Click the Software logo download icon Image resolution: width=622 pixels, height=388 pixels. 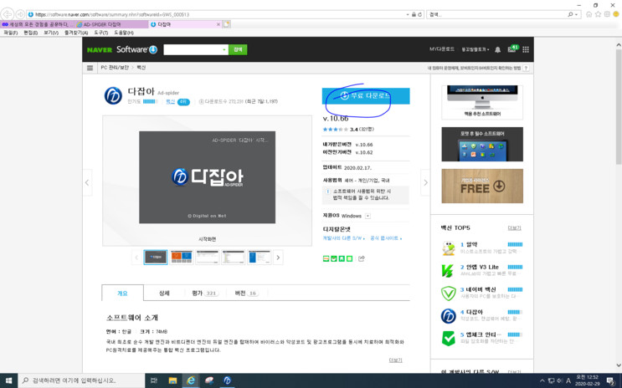(153, 49)
